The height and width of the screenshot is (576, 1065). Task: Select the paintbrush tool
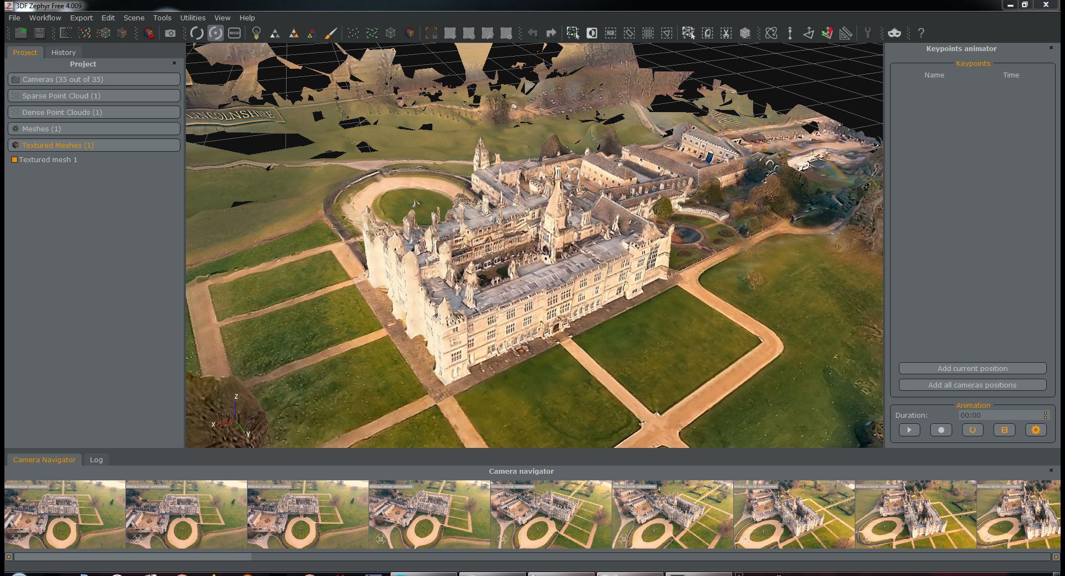tap(331, 33)
